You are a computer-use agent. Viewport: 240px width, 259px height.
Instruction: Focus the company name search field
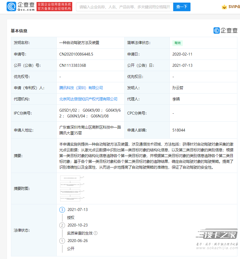[125, 7]
